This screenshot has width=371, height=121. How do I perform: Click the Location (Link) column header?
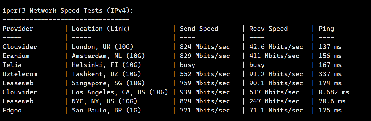point(101,29)
